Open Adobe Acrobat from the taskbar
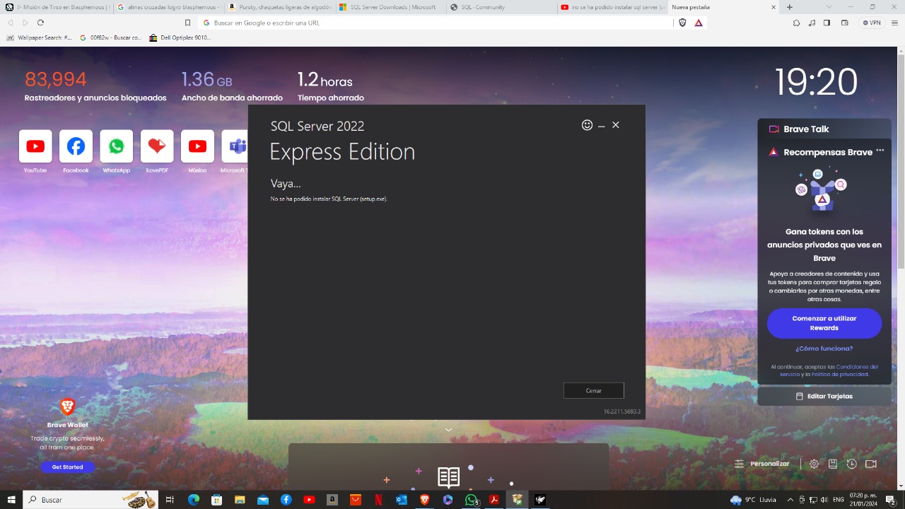The image size is (905, 509). click(x=494, y=500)
